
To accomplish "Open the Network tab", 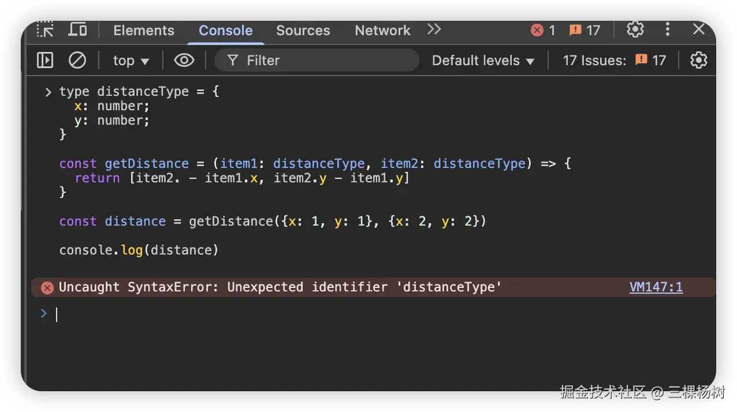I will tap(382, 31).
